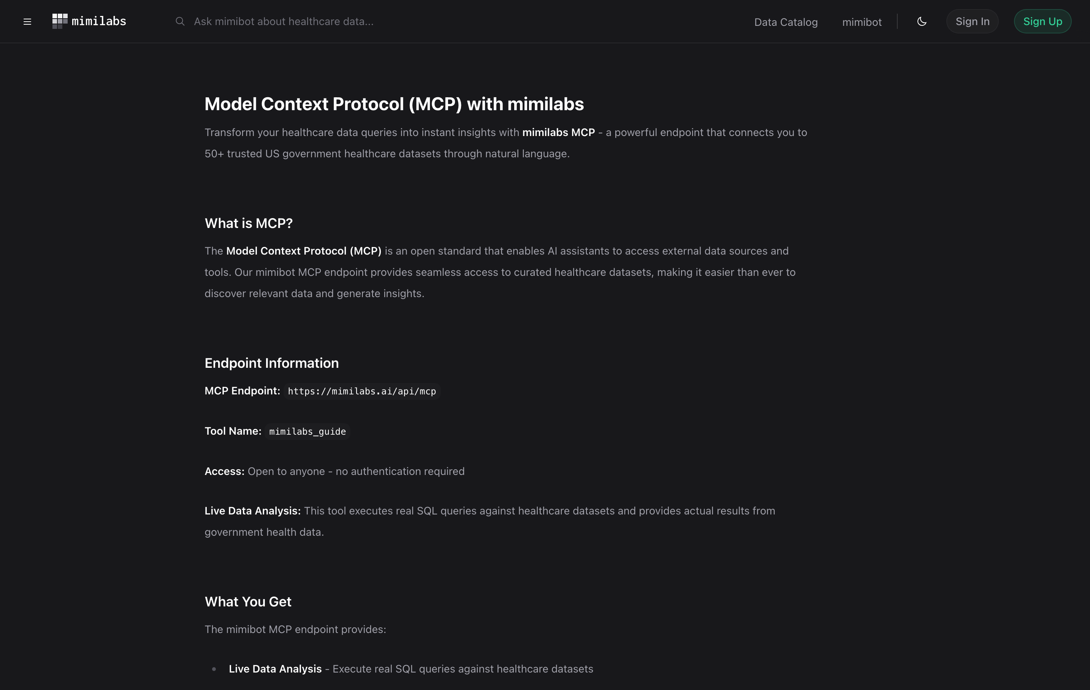Viewport: 1090px width, 690px height.
Task: Click the mimilabs wordmark text
Action: coord(99,21)
